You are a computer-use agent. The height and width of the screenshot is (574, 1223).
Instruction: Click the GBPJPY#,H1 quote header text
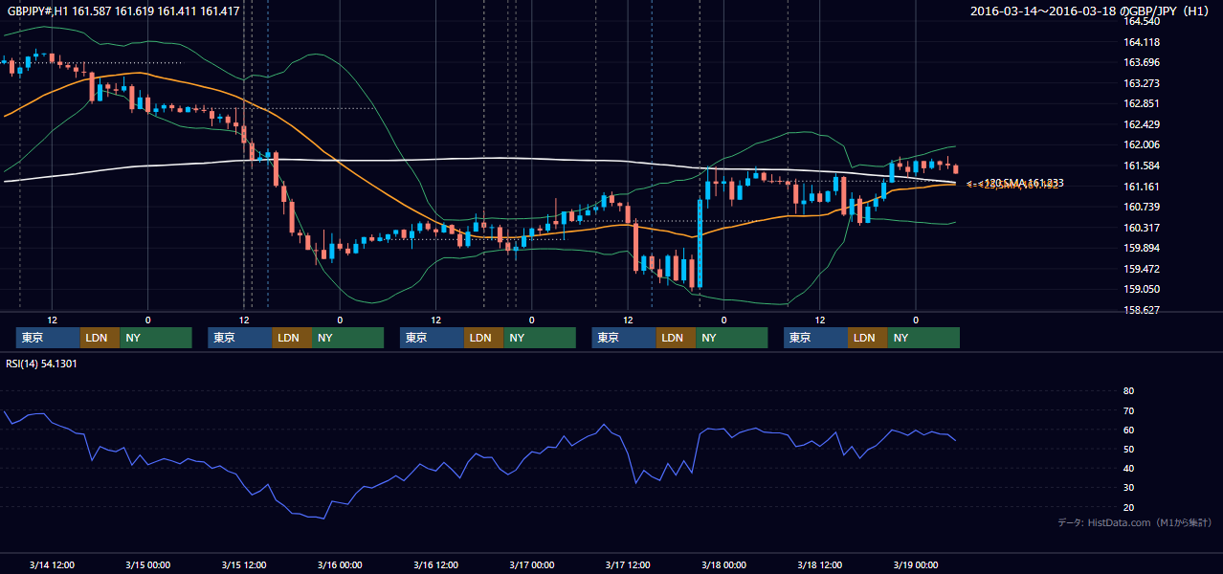124,11
